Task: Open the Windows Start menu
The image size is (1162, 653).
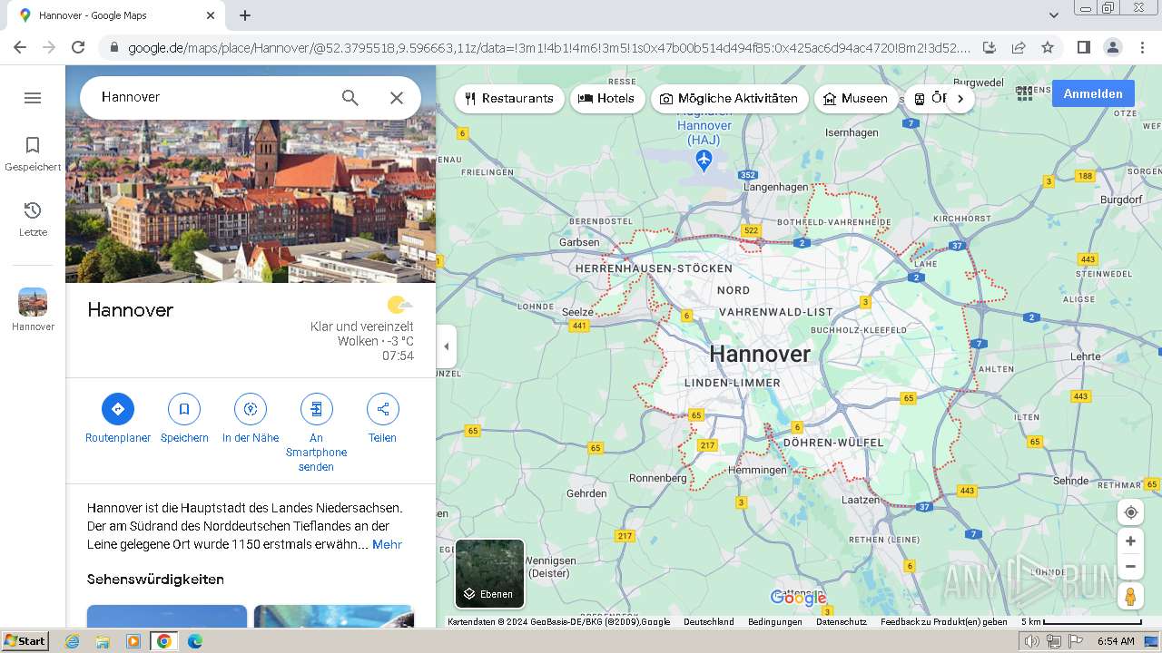Action: (x=25, y=641)
